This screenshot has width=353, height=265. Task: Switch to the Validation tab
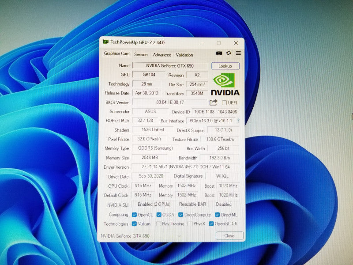(184, 55)
